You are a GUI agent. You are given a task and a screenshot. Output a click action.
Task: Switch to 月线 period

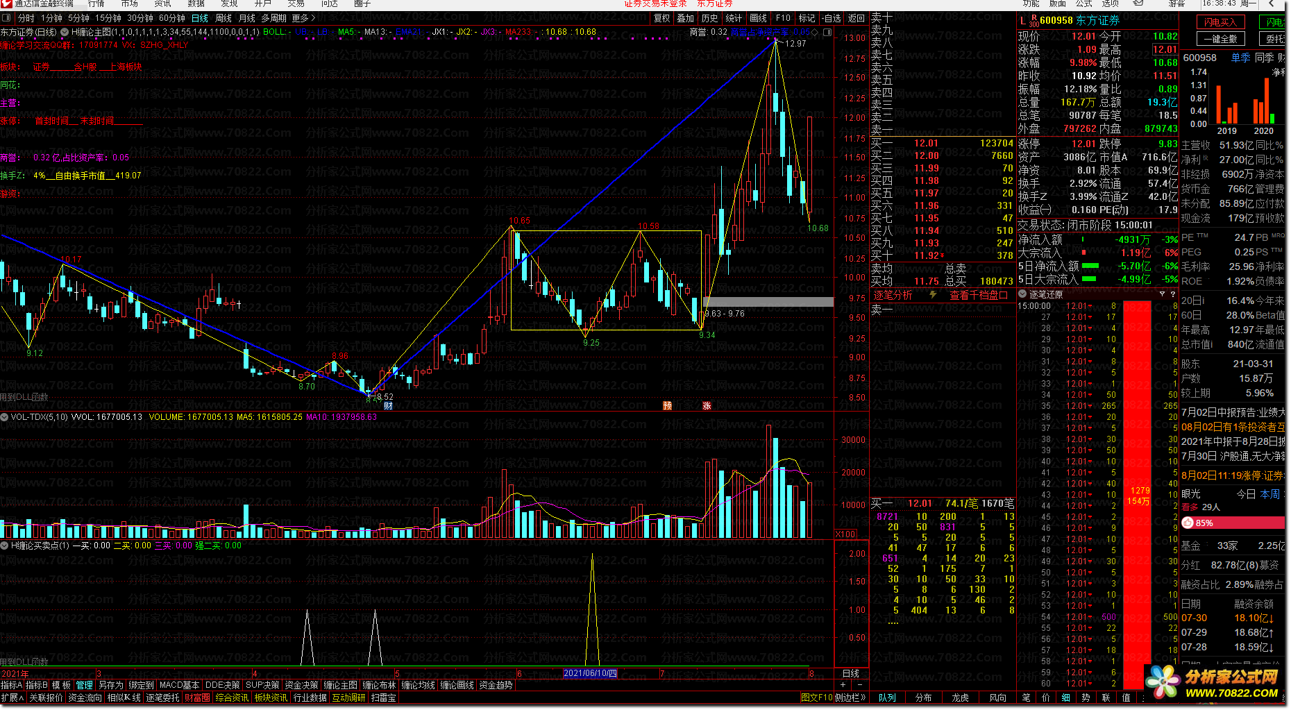pyautogui.click(x=246, y=18)
